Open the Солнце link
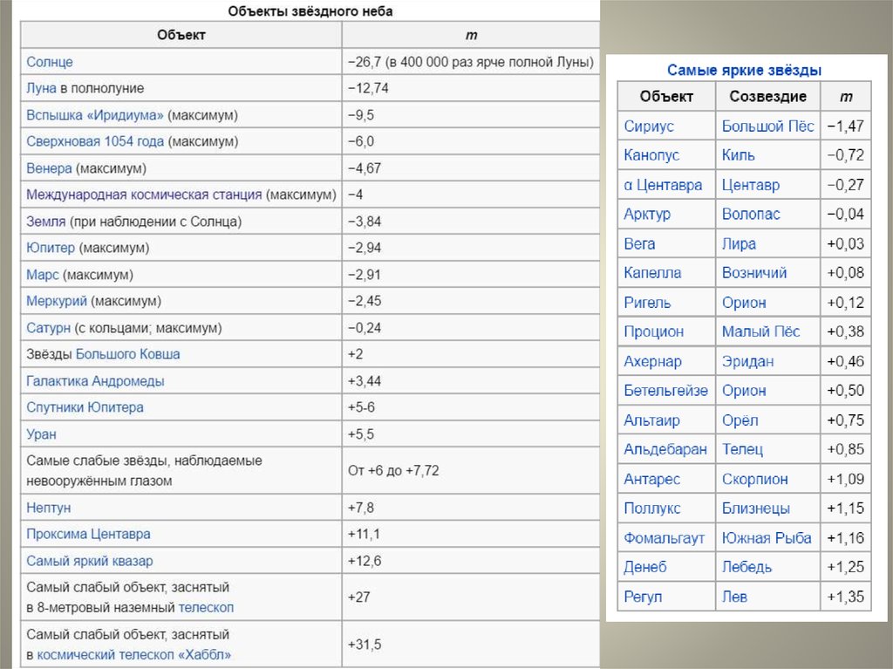This screenshot has width=893, height=669. pos(50,62)
